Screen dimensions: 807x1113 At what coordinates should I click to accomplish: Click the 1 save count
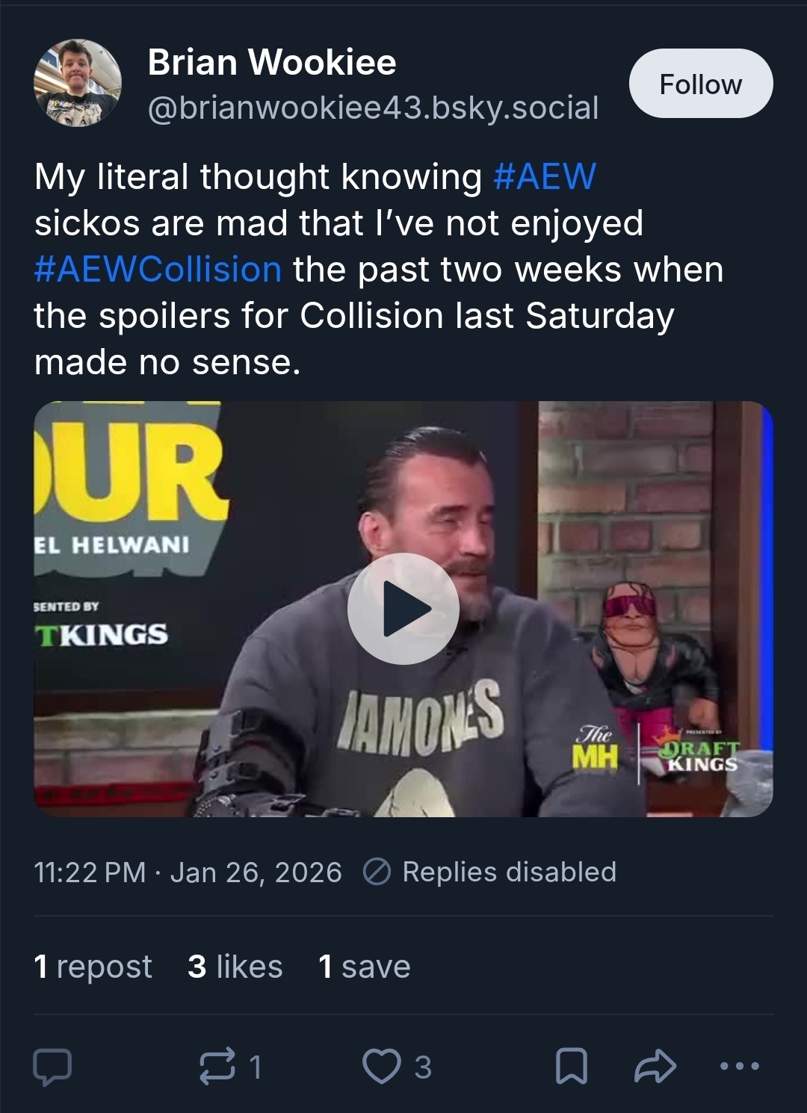point(364,967)
